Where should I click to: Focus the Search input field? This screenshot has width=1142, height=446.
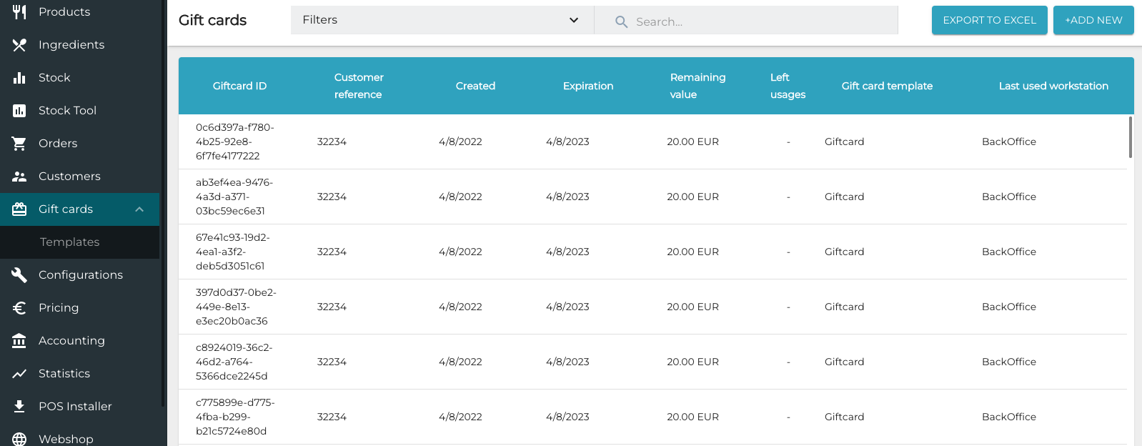(x=746, y=20)
